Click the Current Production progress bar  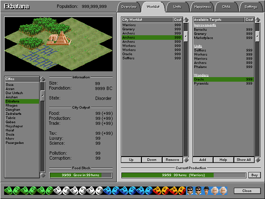183,175
